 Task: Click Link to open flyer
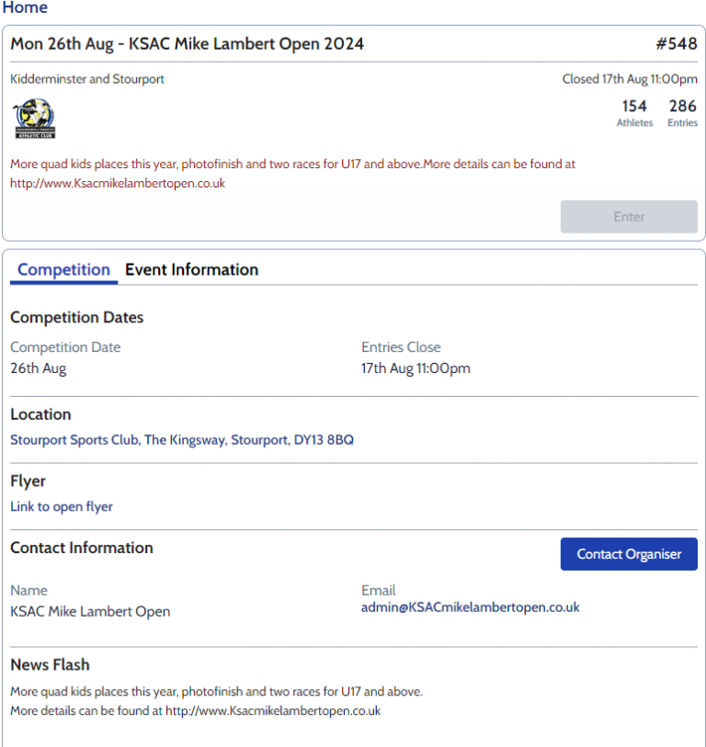62,506
